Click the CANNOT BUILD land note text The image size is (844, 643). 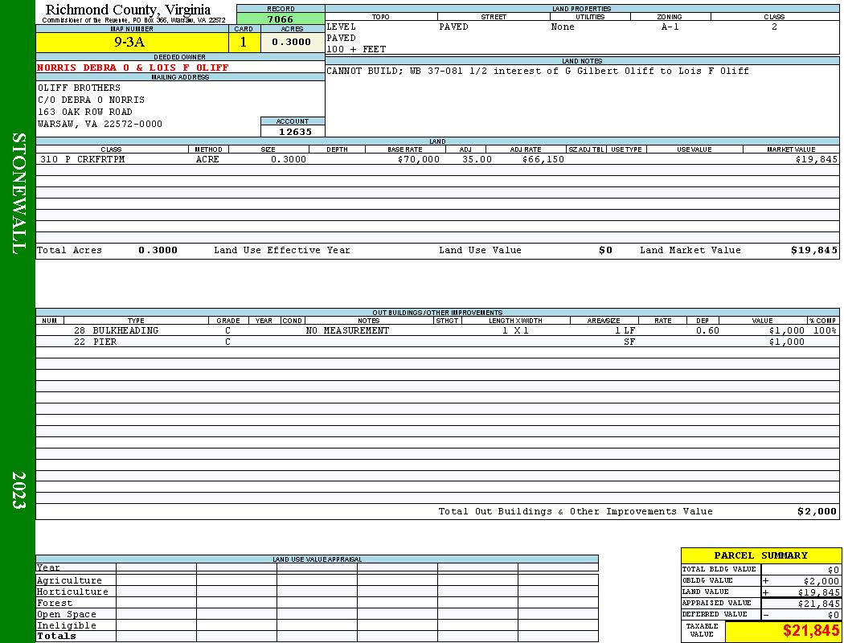click(538, 71)
